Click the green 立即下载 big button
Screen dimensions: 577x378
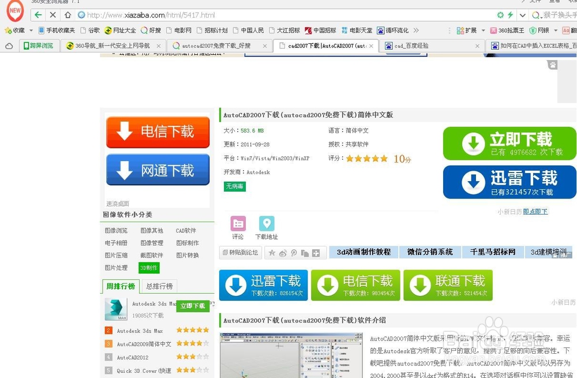(509, 144)
